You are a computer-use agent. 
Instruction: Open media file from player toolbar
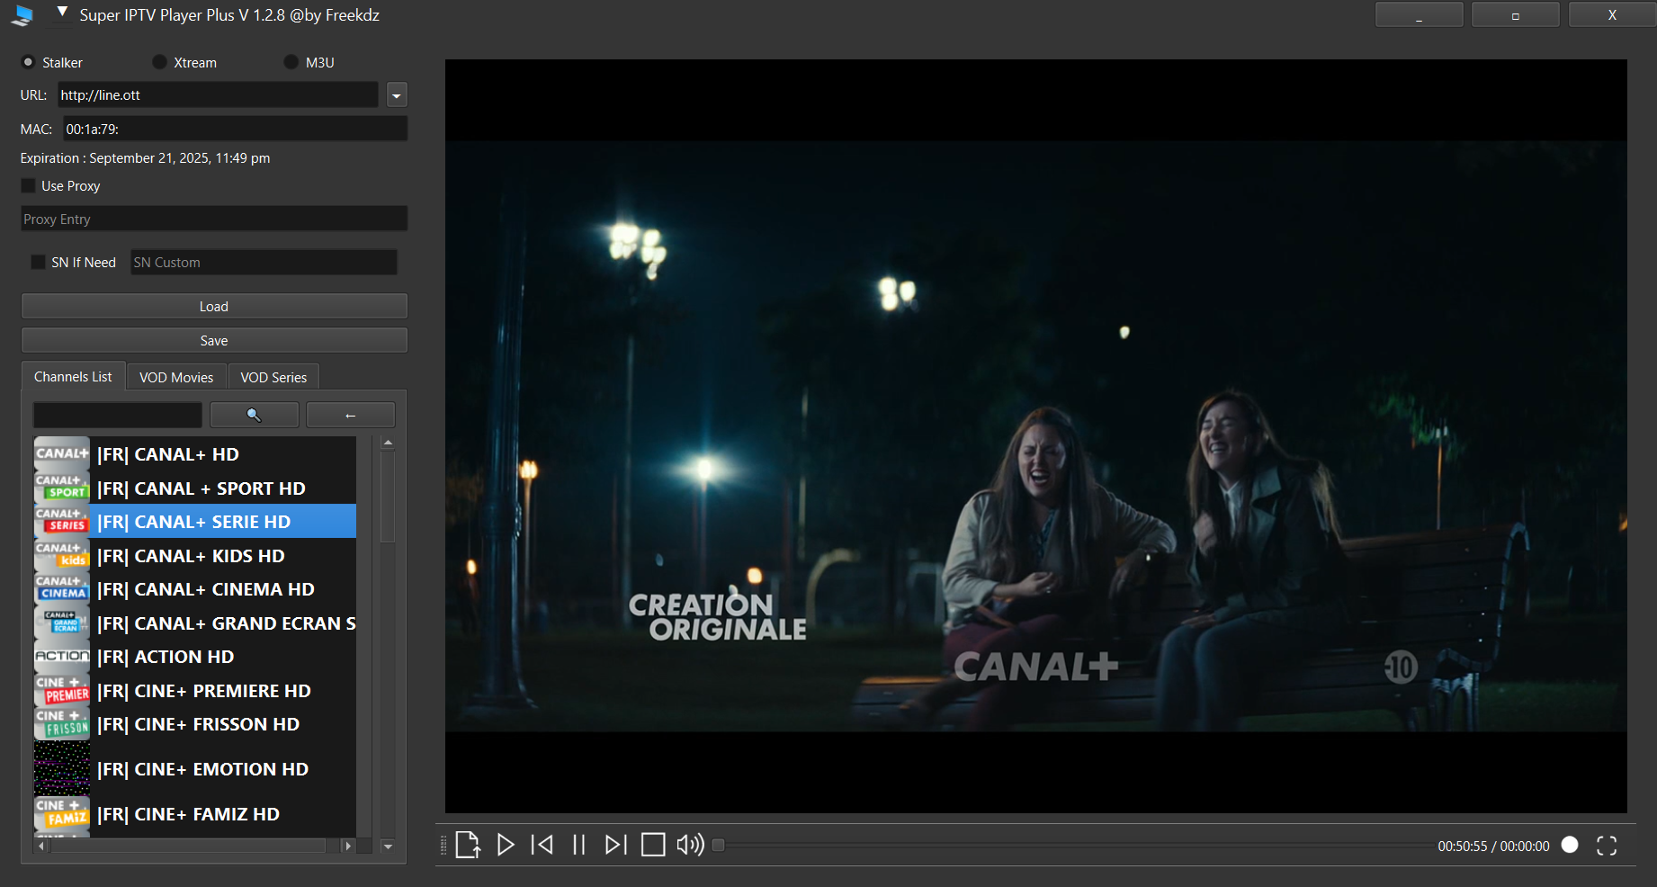[x=468, y=845]
